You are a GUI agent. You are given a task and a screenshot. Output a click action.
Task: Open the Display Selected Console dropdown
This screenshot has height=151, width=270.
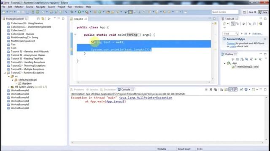coord(249,89)
